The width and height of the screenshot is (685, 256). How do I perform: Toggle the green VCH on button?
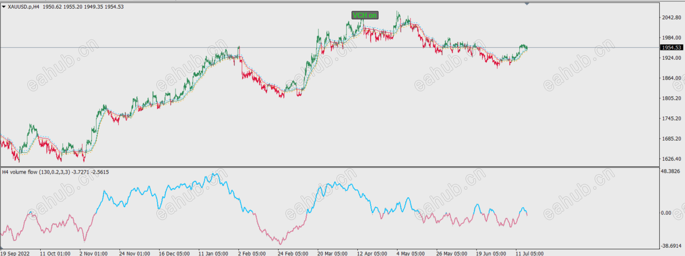click(365, 15)
